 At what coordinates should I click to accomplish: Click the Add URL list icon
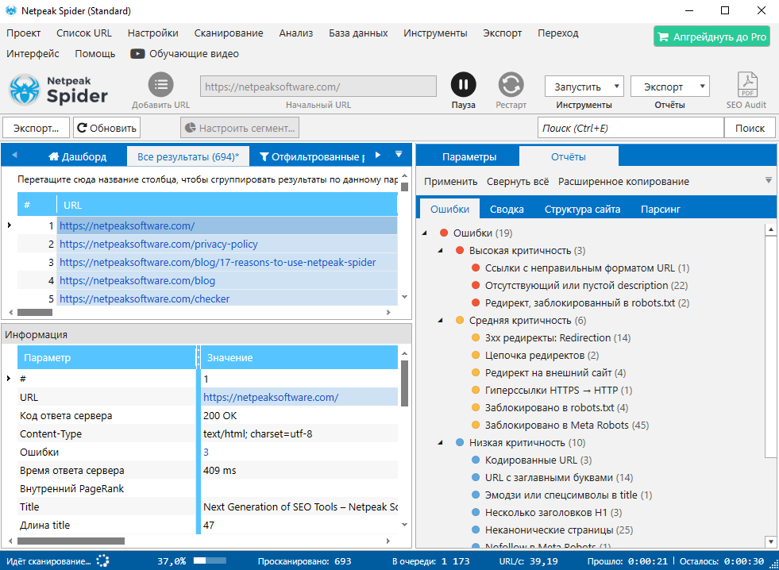coord(160,85)
